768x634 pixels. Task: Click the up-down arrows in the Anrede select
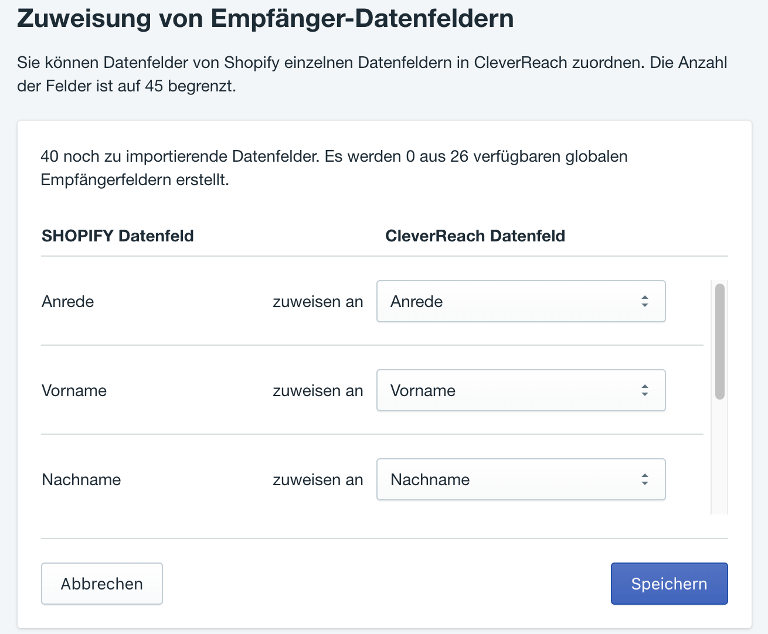click(x=644, y=301)
